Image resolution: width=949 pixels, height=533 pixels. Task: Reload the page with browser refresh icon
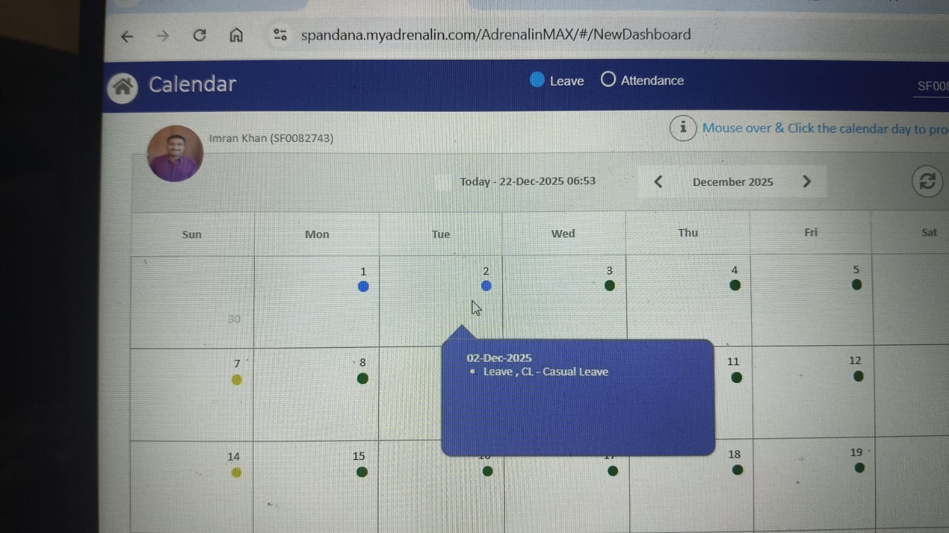[x=199, y=36]
